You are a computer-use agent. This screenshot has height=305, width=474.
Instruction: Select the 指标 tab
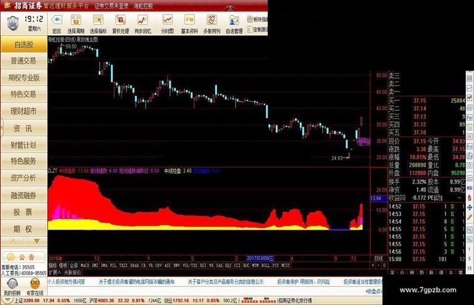tap(53, 266)
